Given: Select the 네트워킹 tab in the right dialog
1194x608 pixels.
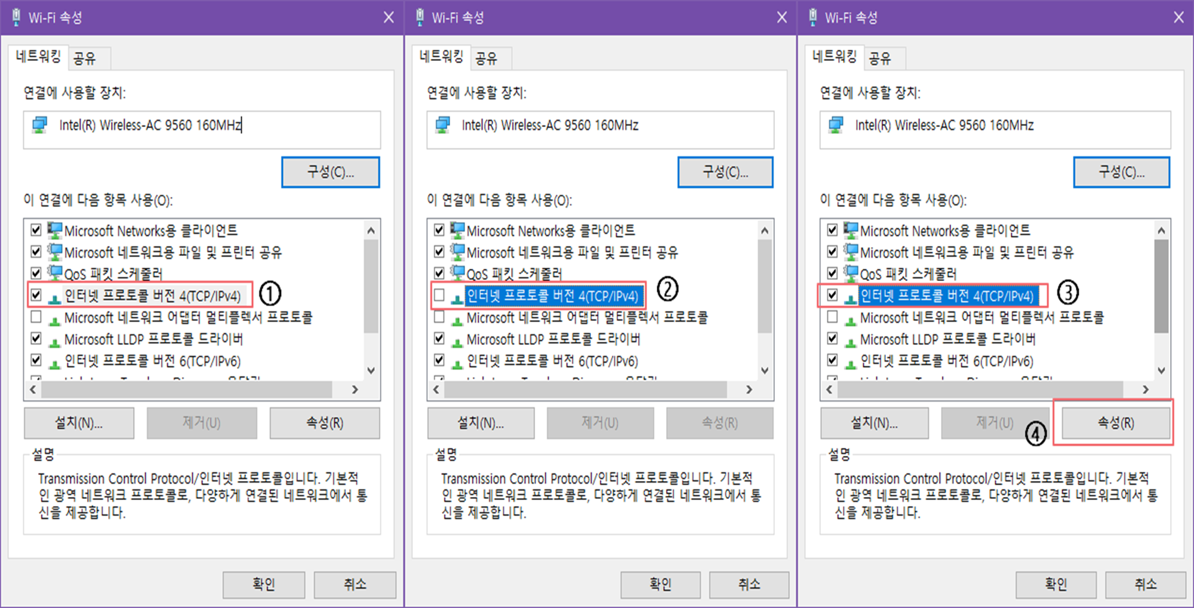Looking at the screenshot, I should (x=834, y=57).
